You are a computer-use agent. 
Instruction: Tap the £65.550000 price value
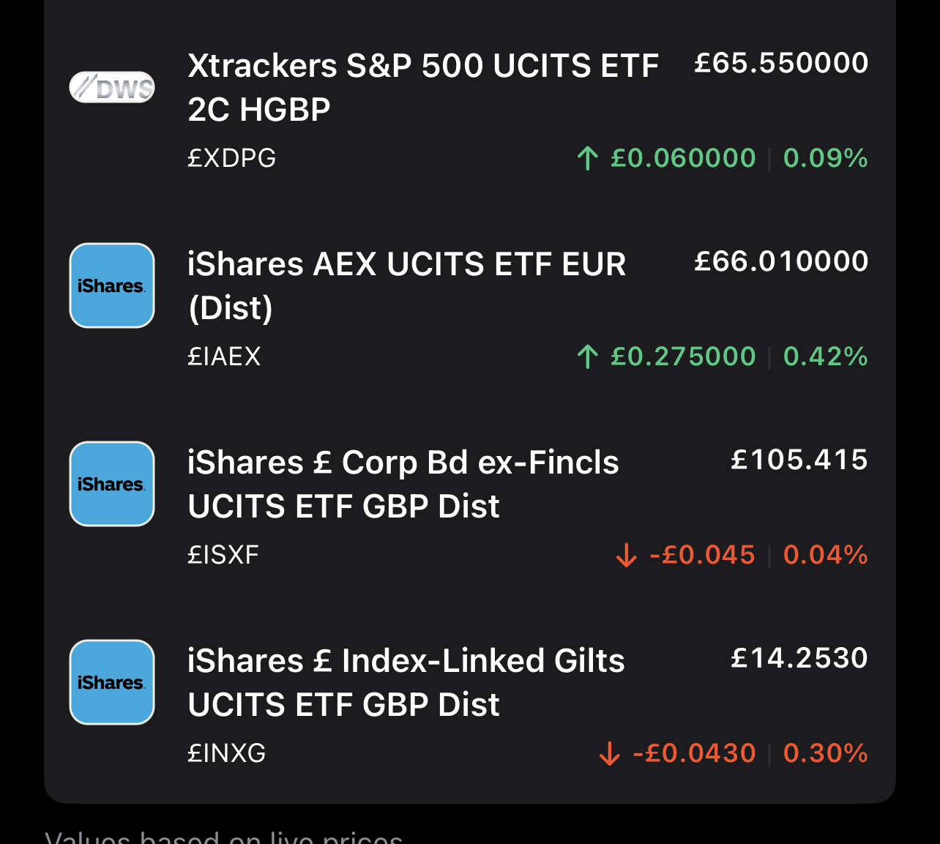point(781,63)
